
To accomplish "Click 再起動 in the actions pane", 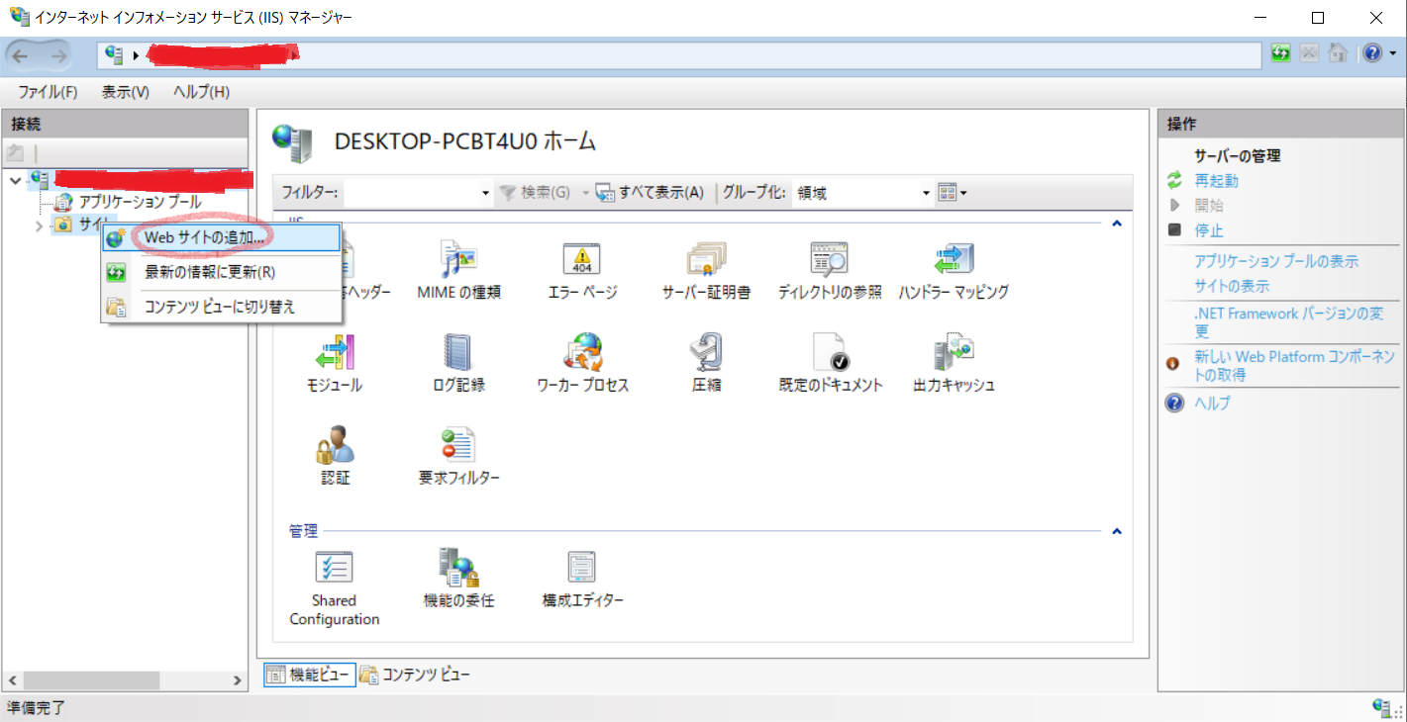I will point(1216,181).
